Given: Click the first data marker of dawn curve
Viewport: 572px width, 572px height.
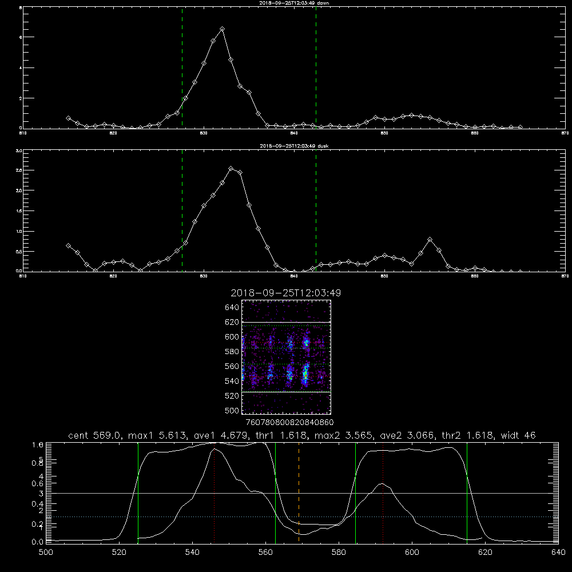Looking at the screenshot, I should click(x=68, y=118).
